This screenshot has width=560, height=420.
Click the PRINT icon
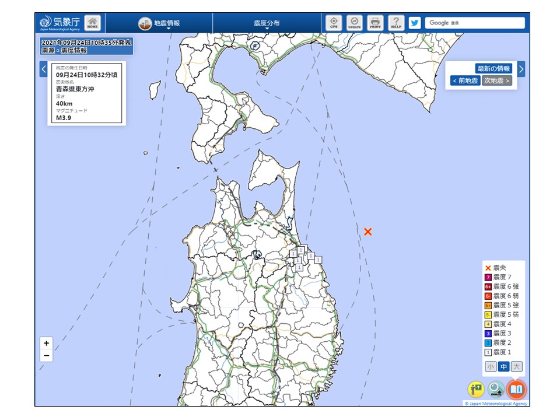[375, 23]
